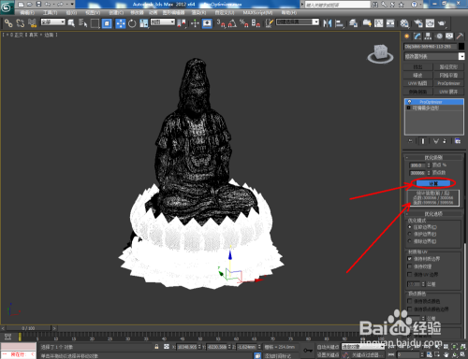Activate the Select and Move tool

tap(120, 23)
